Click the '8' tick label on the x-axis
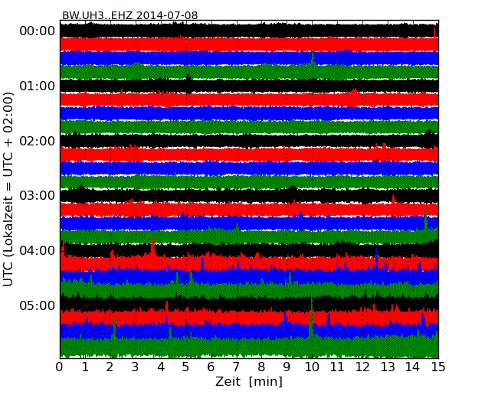498x398 pixels. pyautogui.click(x=261, y=367)
